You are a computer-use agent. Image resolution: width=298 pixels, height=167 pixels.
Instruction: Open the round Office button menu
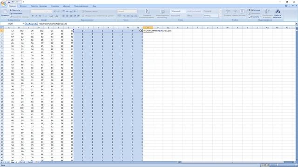pyautogui.click(x=3, y=3)
